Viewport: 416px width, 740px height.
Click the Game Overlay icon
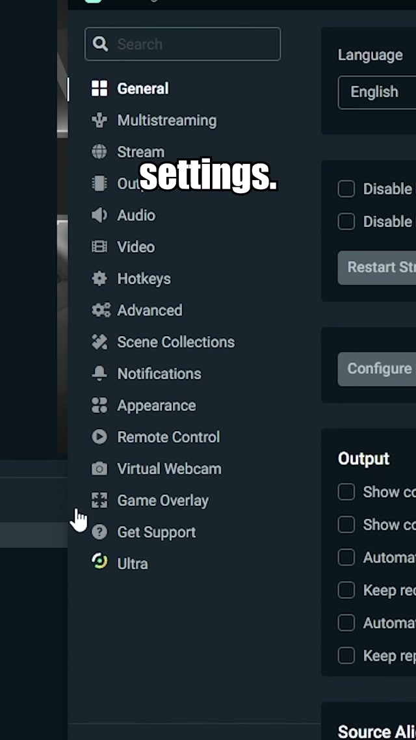pyautogui.click(x=99, y=501)
